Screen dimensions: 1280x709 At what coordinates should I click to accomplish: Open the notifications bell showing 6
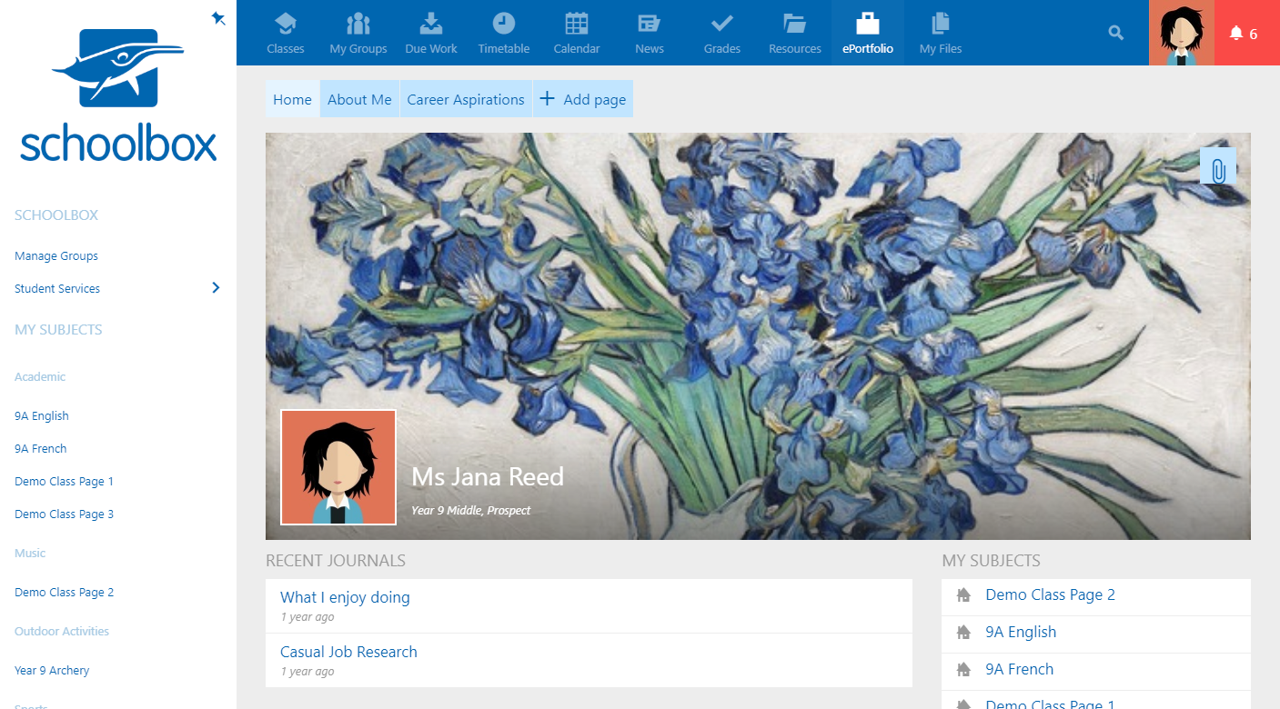coord(1247,33)
